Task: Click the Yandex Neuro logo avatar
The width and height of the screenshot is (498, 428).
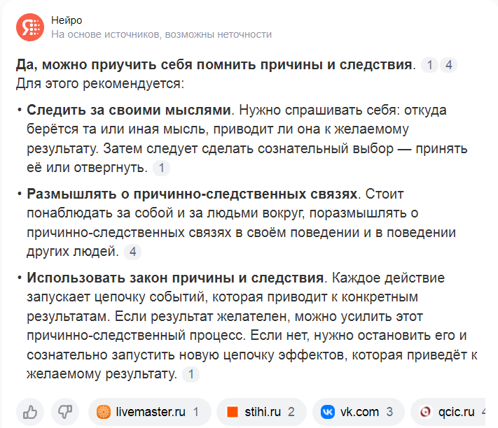Action: (x=30, y=27)
